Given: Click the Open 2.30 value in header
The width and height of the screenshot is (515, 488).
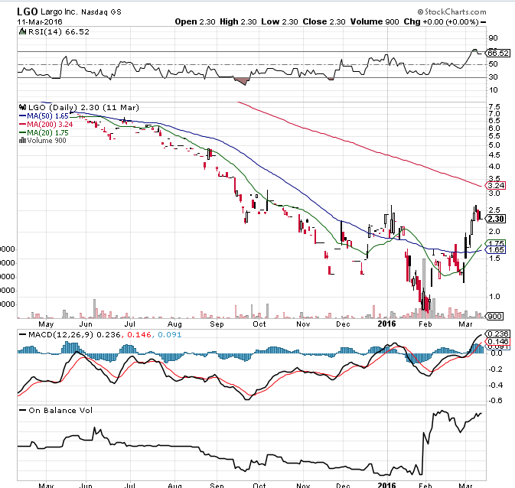Looking at the screenshot, I should tap(195, 21).
